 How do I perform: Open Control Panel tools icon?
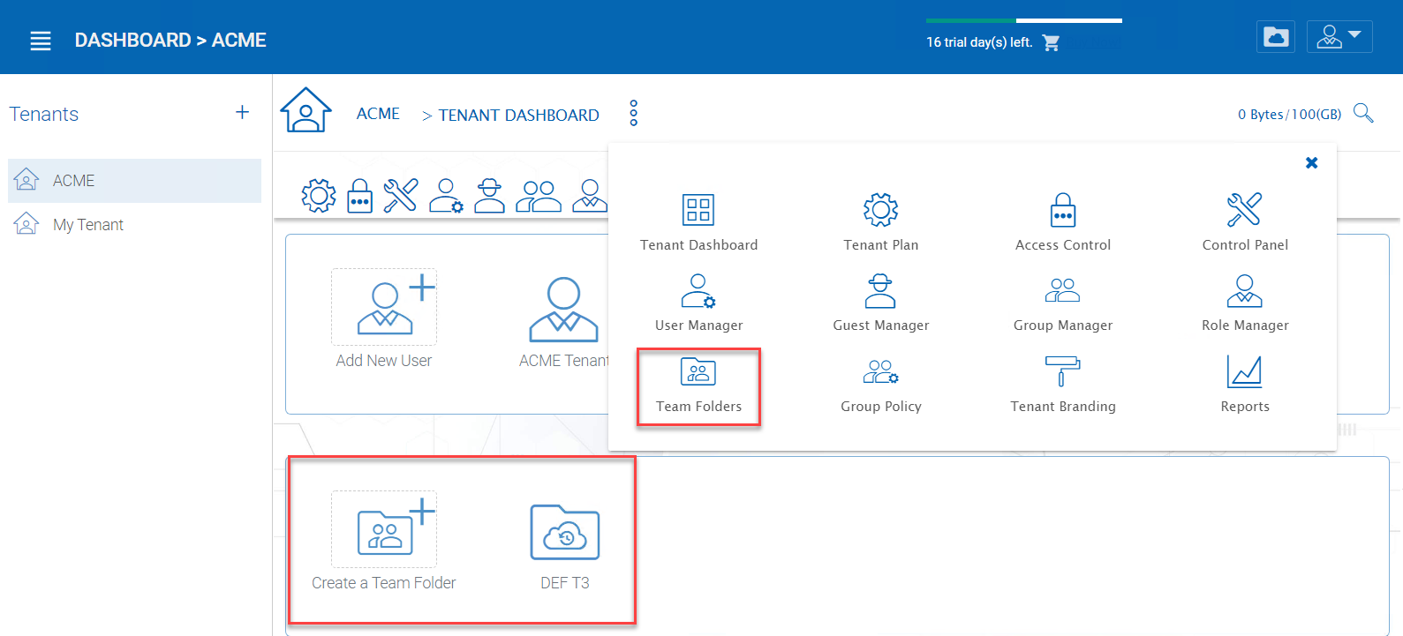(x=1244, y=210)
